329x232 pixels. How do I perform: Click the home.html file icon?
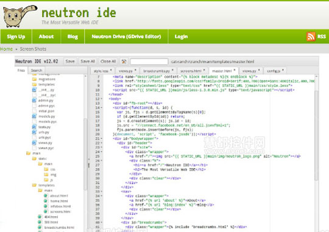pos(46,201)
